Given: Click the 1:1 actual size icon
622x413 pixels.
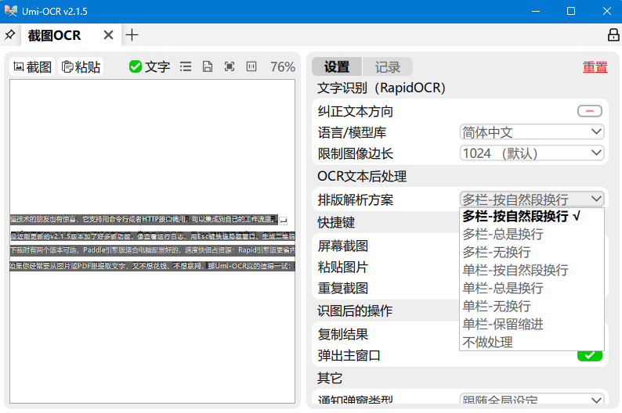Looking at the screenshot, I should pos(251,67).
